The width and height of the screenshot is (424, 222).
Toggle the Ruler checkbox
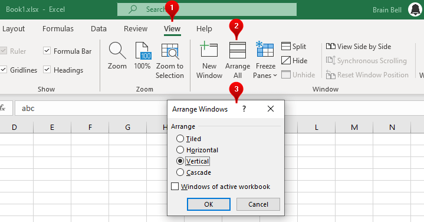coord(4,51)
